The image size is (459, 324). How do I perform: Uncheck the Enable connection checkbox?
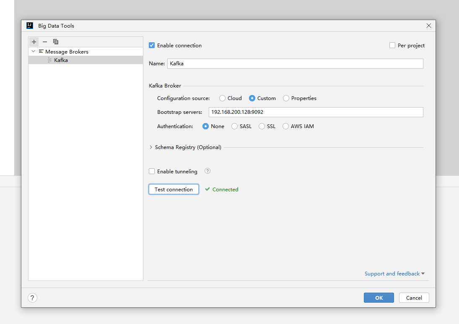152,45
